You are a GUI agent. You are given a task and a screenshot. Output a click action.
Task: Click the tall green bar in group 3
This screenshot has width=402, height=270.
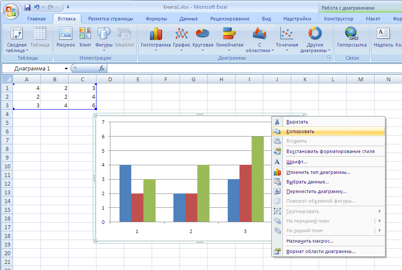(258, 179)
